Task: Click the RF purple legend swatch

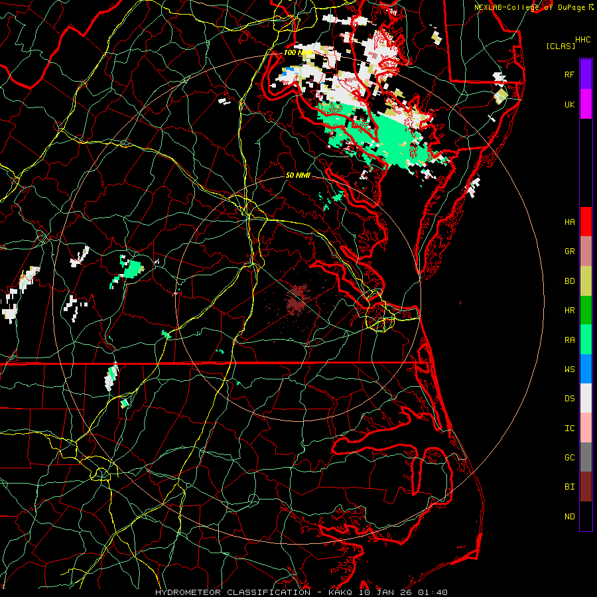Action: coord(586,74)
